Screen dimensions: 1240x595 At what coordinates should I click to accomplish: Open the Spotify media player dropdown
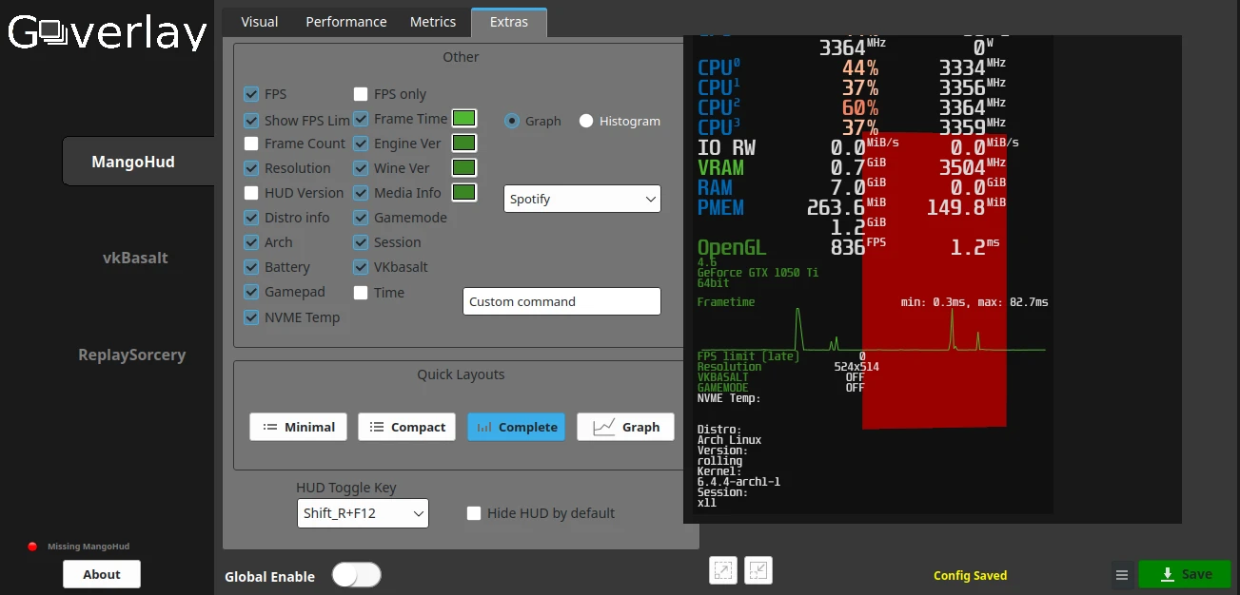click(581, 199)
